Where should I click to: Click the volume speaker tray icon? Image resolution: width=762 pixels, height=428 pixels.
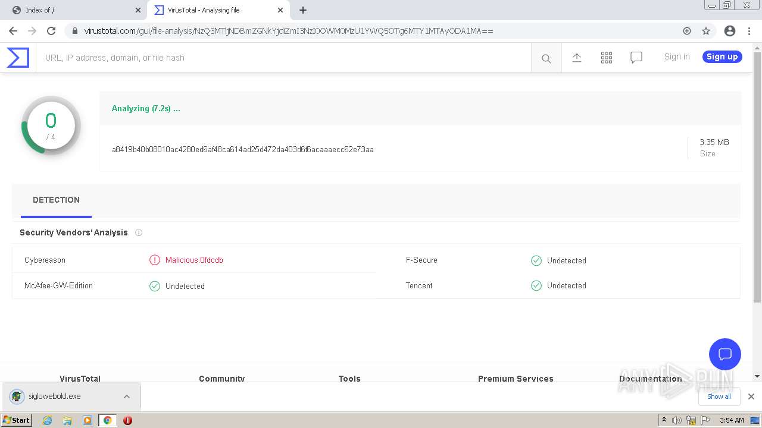[677, 420]
